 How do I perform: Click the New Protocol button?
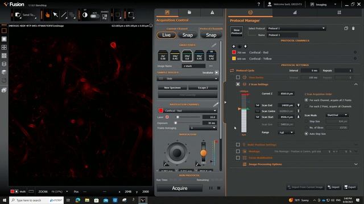click(237, 32)
